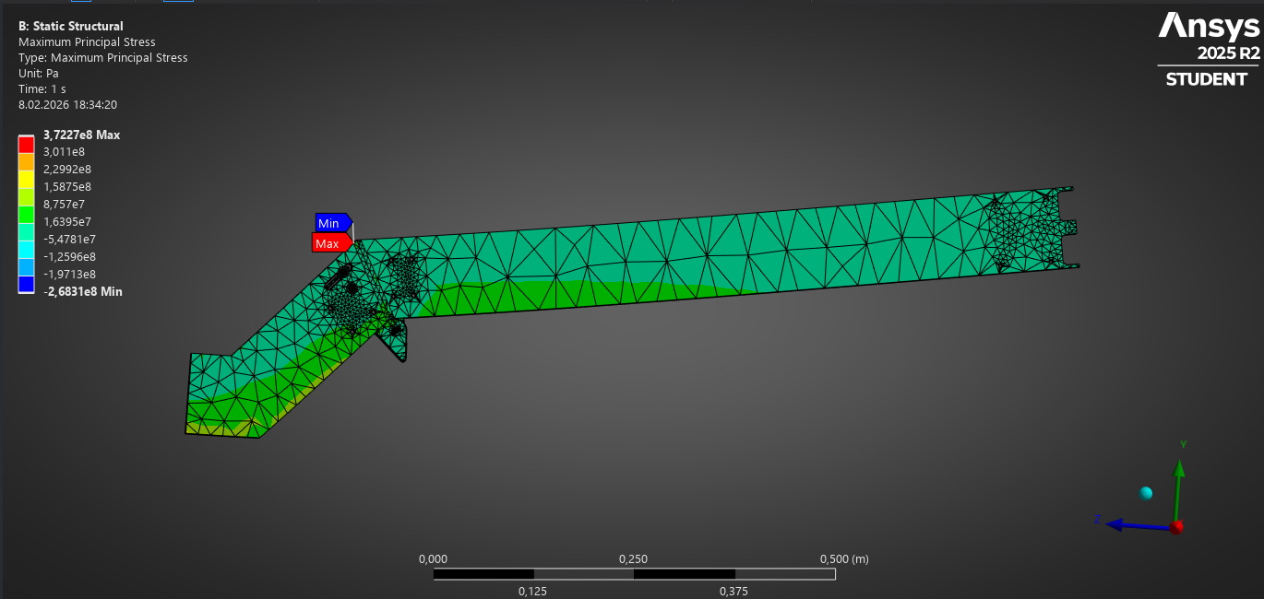Select the cyan legend color band
The image size is (1264, 599).
pyautogui.click(x=26, y=249)
